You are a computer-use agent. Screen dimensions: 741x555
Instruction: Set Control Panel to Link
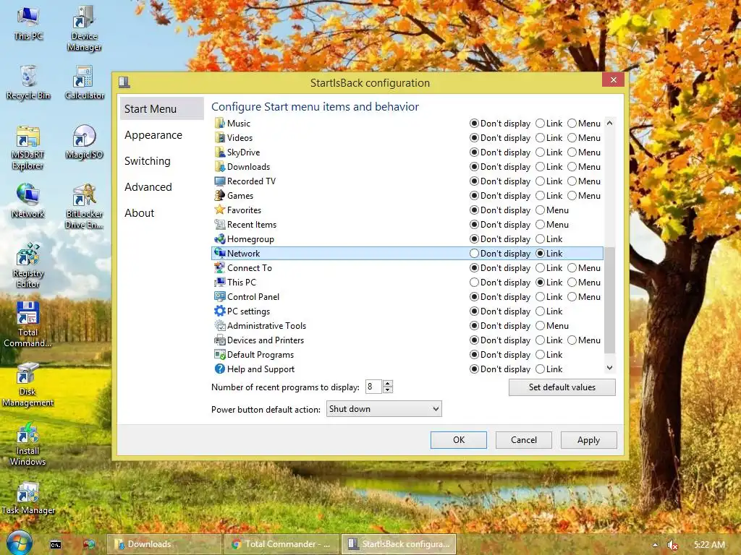click(540, 297)
